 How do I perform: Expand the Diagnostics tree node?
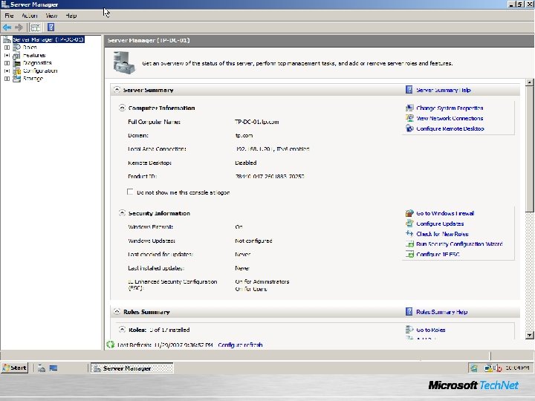click(7, 63)
